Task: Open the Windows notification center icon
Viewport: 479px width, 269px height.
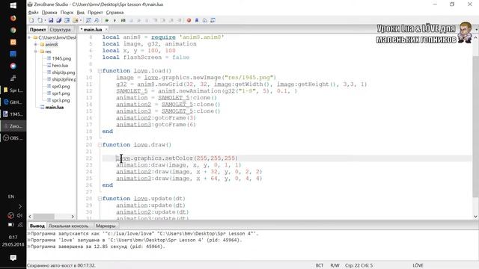Action: coord(13,258)
